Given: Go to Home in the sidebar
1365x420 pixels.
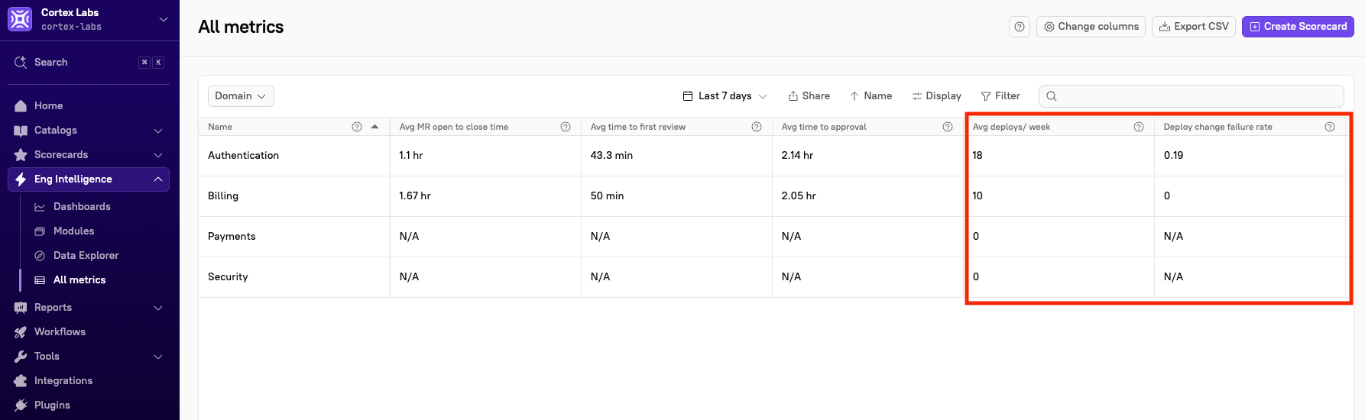Looking at the screenshot, I should (48, 106).
